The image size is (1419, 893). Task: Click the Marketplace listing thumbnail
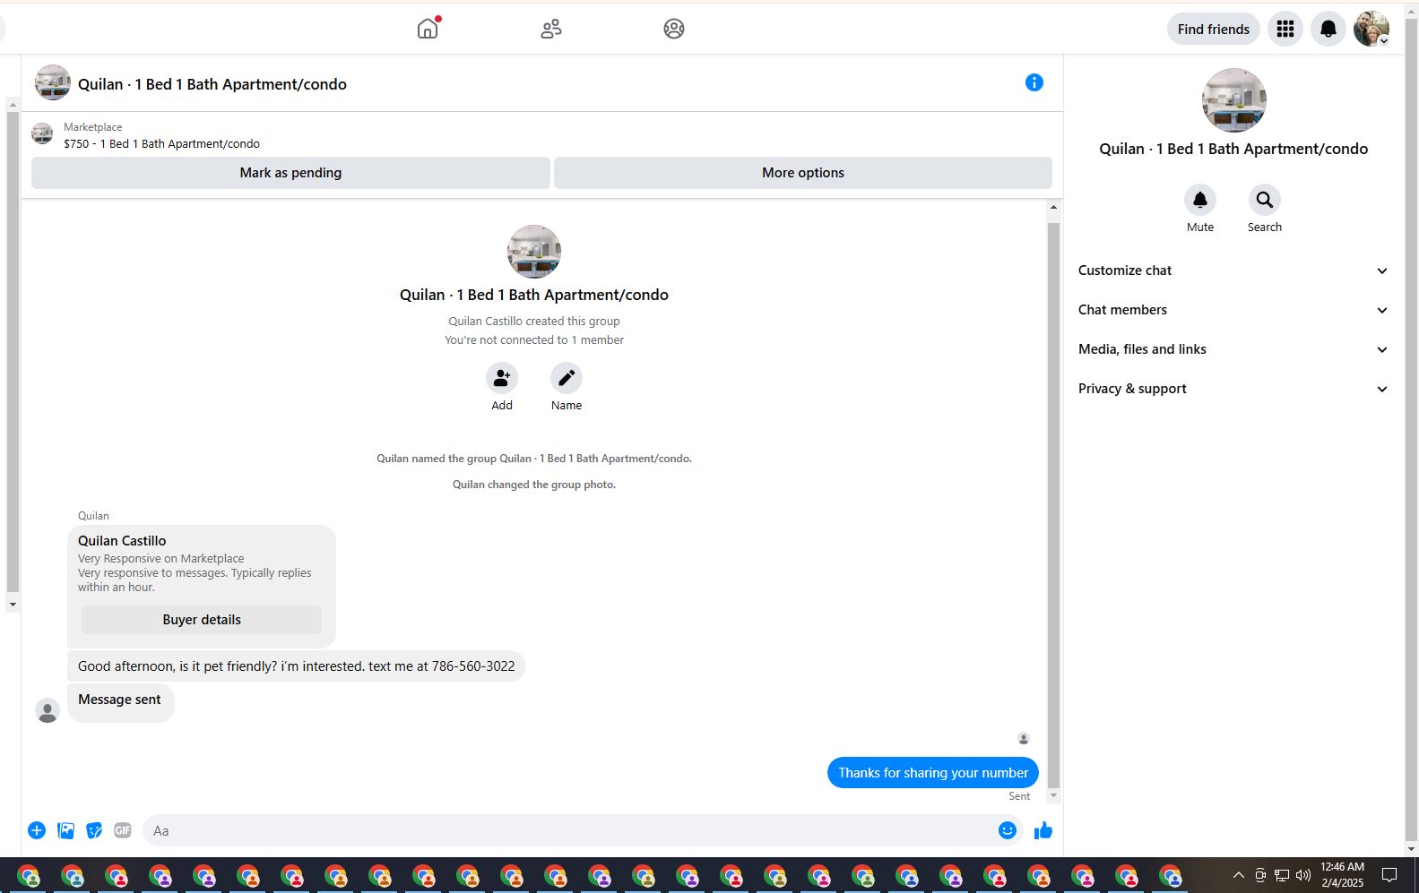point(42,134)
